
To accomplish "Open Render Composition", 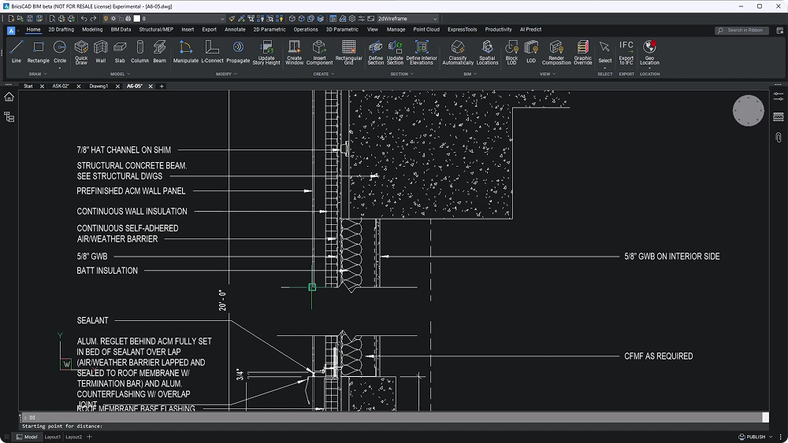I will (556, 52).
